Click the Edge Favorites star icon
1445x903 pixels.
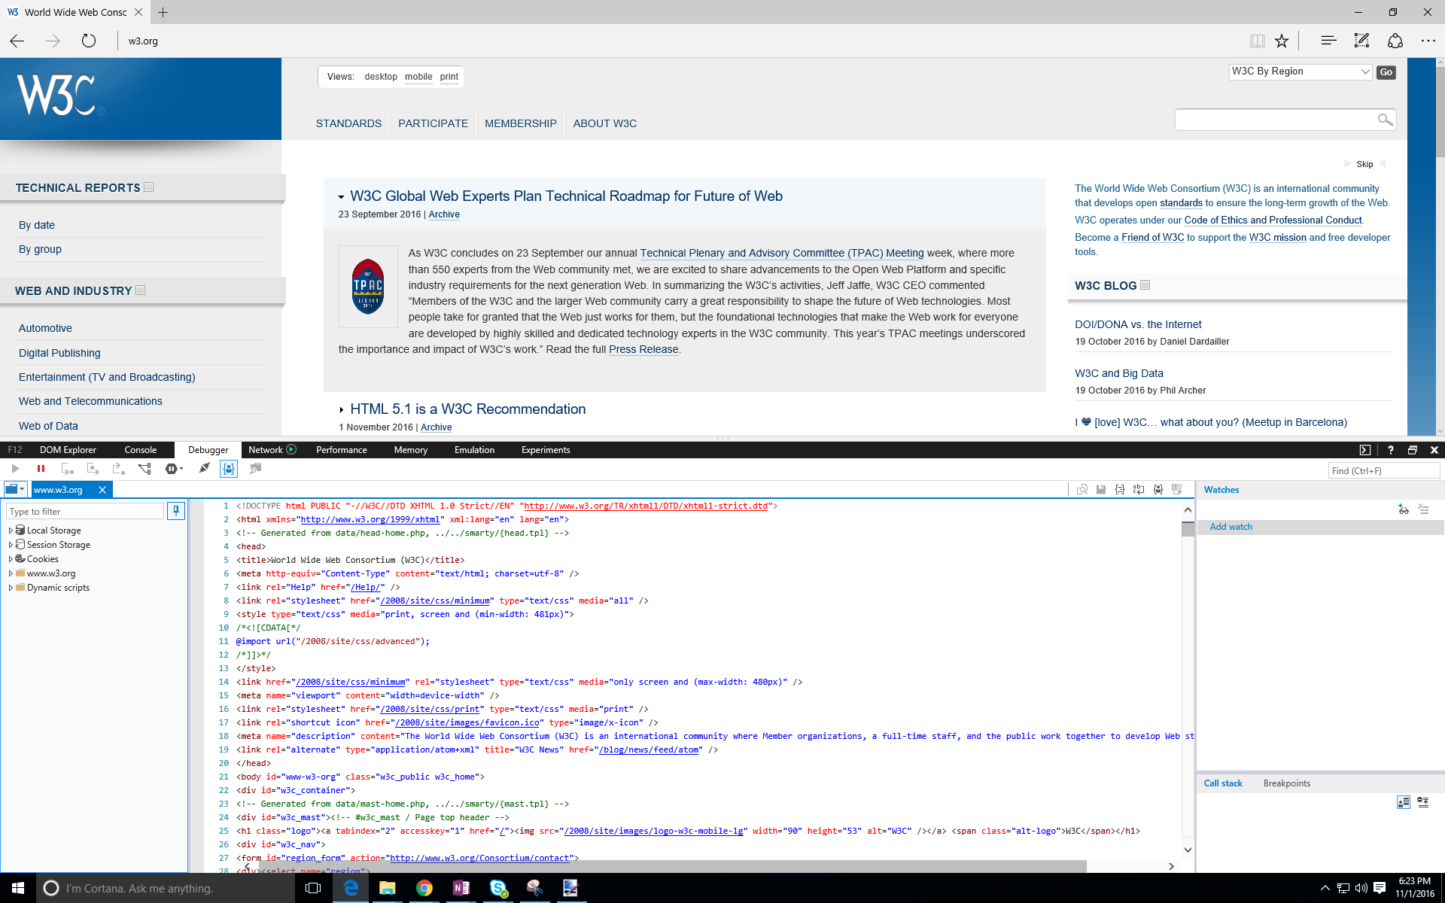(1282, 41)
